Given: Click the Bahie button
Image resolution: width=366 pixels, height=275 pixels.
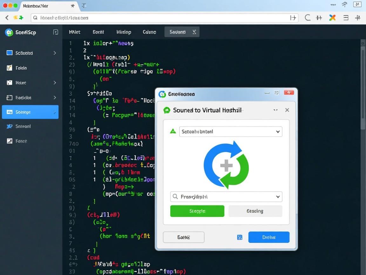Looking at the screenshot, I should 183,237.
